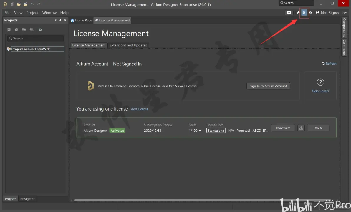The height and width of the screenshot is (212, 351).
Task: Open the Help Center link
Action: (x=320, y=91)
